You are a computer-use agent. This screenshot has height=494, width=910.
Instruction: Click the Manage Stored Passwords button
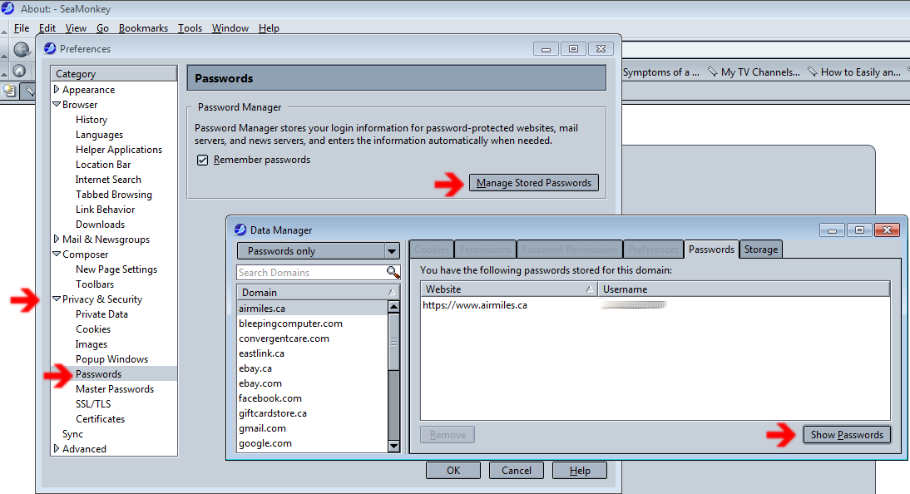(533, 183)
